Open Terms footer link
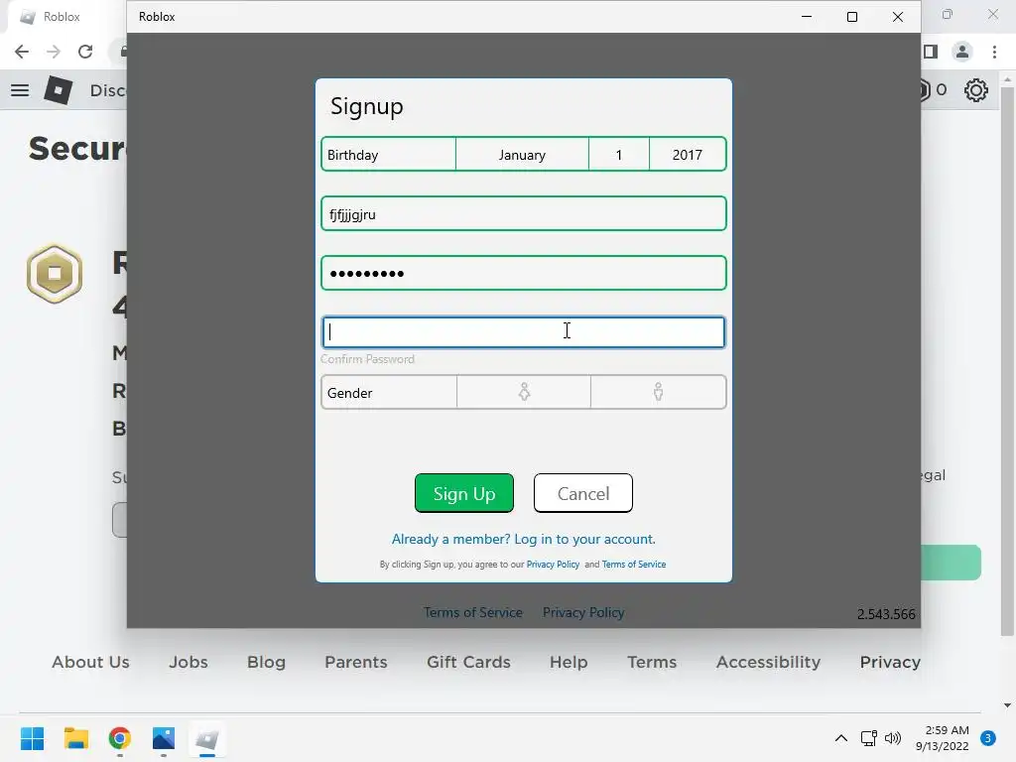 pos(652,662)
